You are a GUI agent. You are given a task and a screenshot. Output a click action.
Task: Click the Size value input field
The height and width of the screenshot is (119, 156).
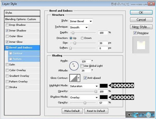click(103, 43)
